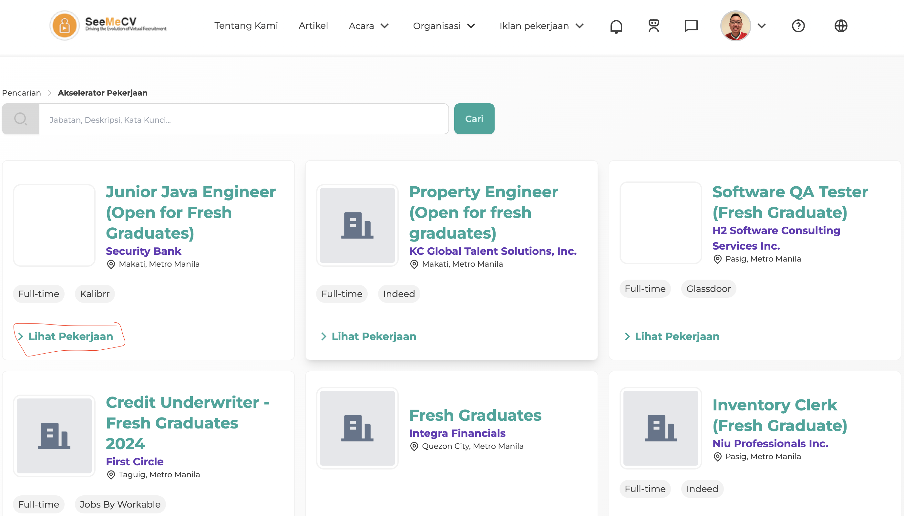Expand the Iklan pekerjaan dropdown
This screenshot has width=904, height=516.
542,26
